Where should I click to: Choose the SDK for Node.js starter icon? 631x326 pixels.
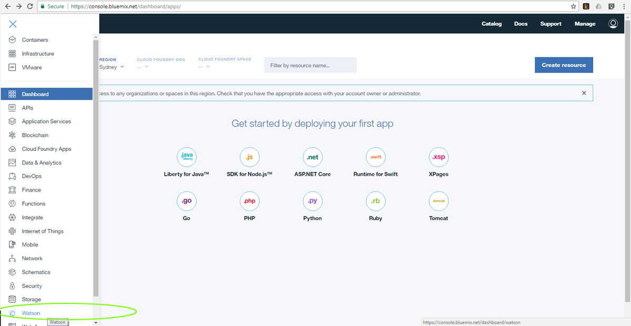[249, 157]
